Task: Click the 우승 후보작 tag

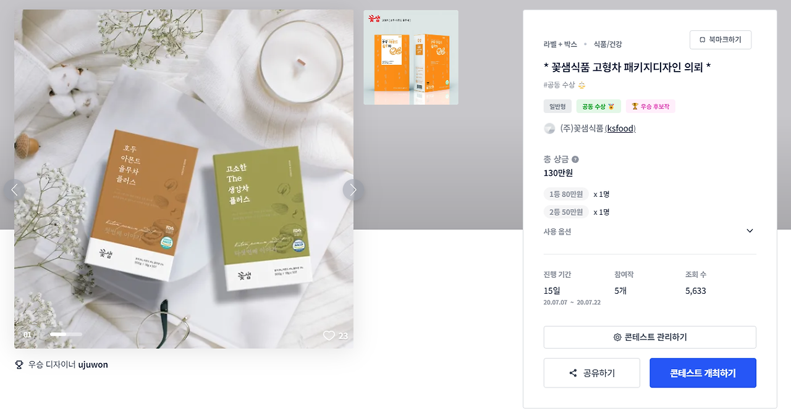Action: point(650,106)
